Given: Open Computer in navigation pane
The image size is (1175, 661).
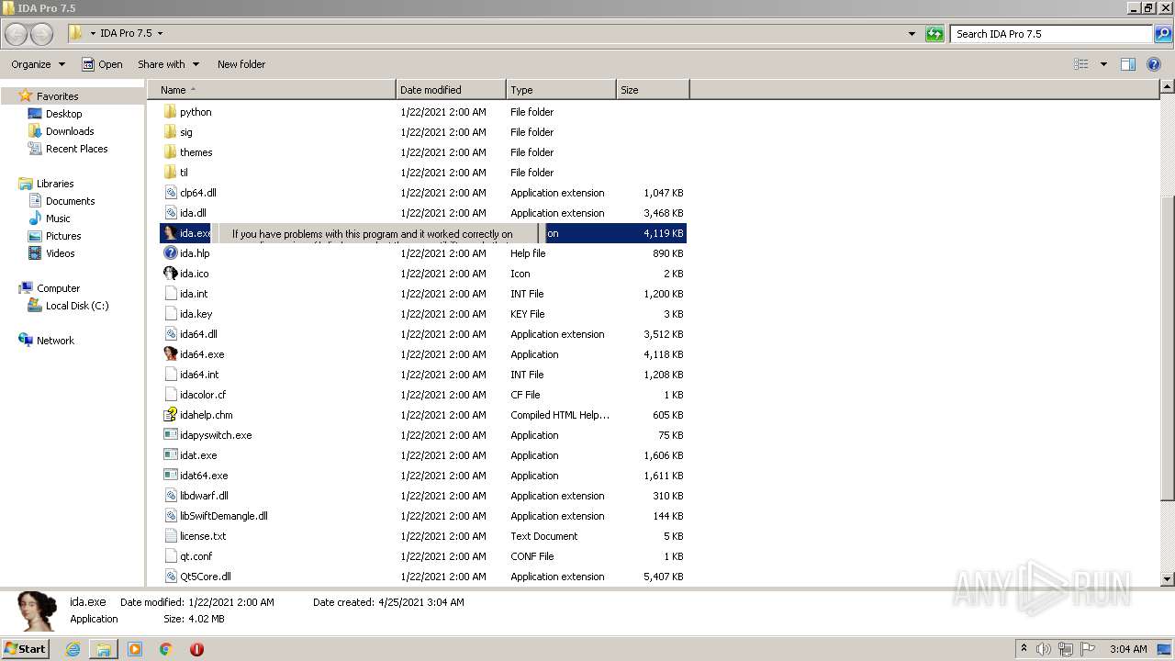Looking at the screenshot, I should click(58, 288).
